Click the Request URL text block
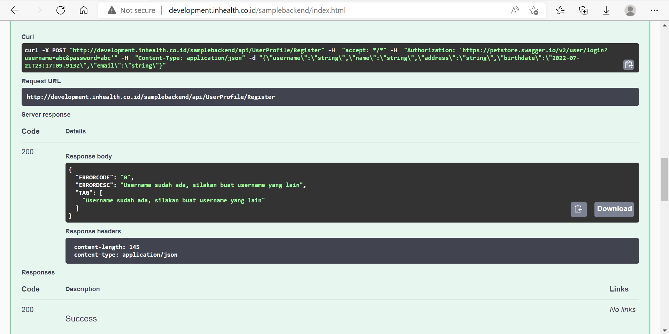Image resolution: width=669 pixels, height=334 pixels. click(x=330, y=97)
